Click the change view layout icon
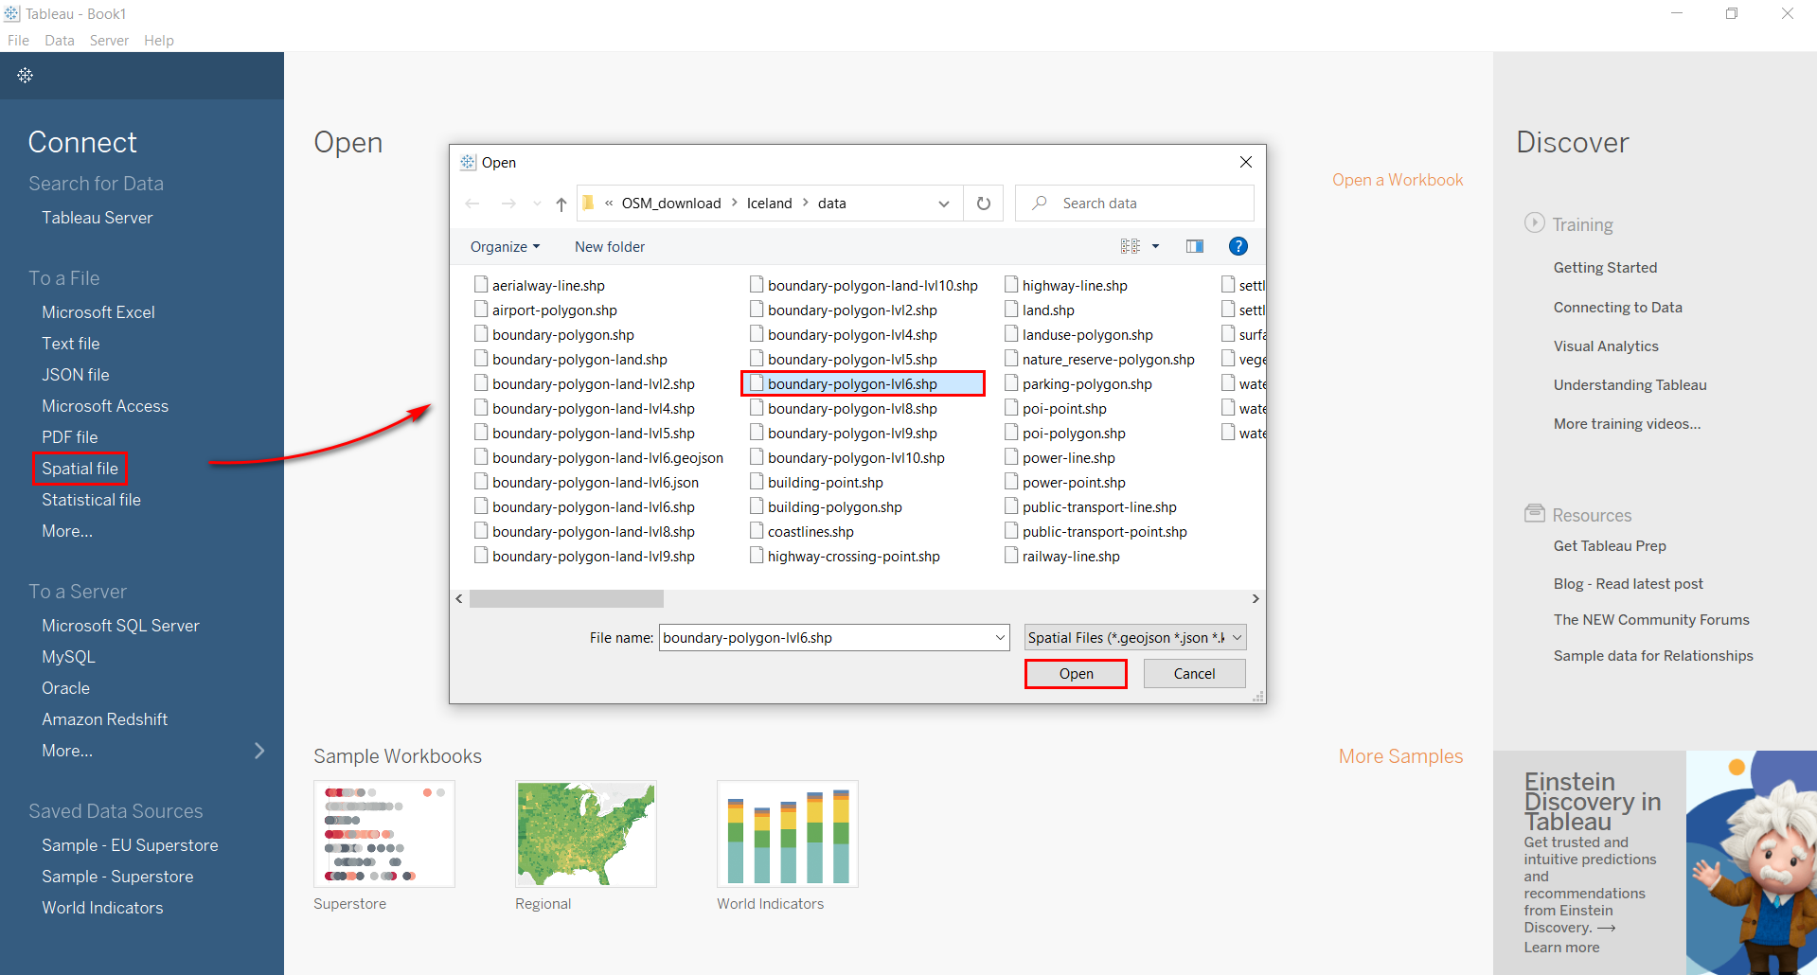The height and width of the screenshot is (975, 1817). 1131,247
